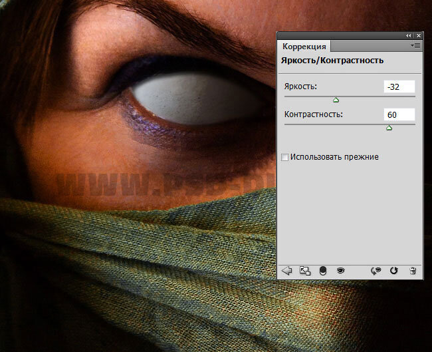Close the Коррекция panel
The width and height of the screenshot is (432, 352).
point(419,35)
